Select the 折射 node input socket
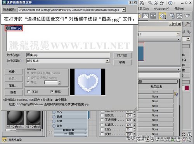This screenshot has width=194, height=144. [x=54, y=121]
